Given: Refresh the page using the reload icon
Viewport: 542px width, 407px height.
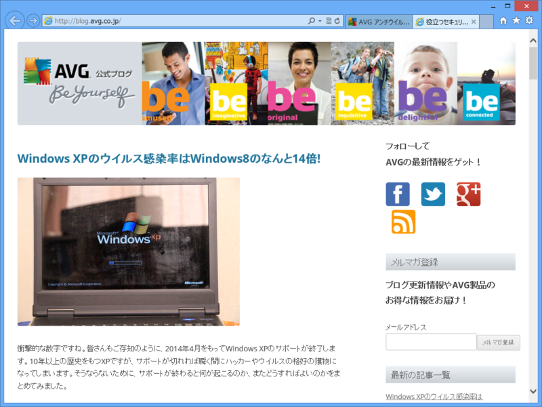Looking at the screenshot, I should [x=336, y=21].
